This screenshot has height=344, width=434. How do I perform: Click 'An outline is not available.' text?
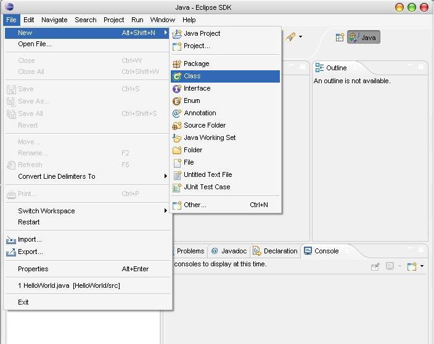352,81
